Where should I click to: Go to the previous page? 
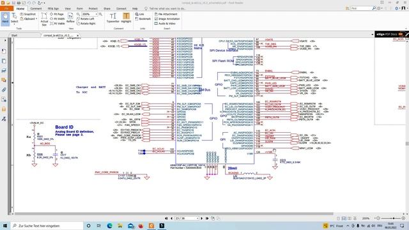pos(171,218)
